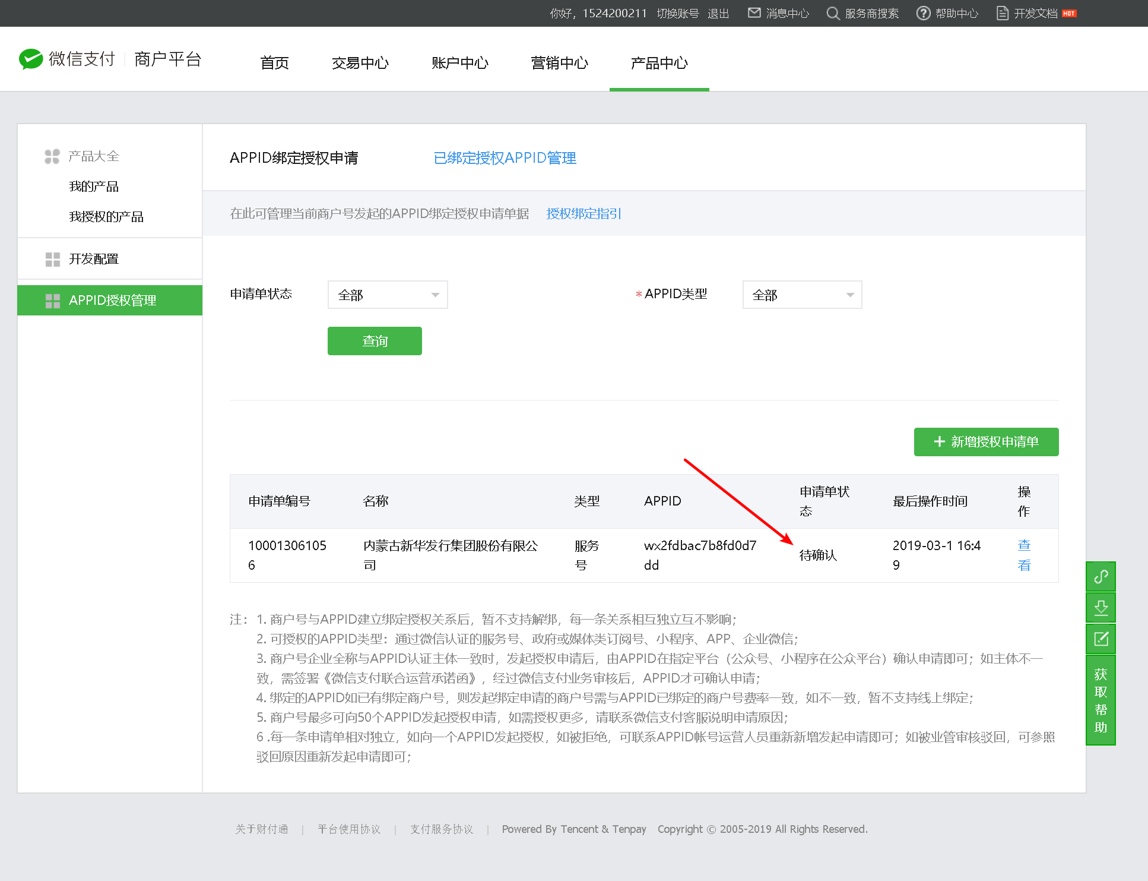Viewport: 1148px width, 881px height.
Task: Click the link icon in floating sidebar
Action: [x=1101, y=577]
